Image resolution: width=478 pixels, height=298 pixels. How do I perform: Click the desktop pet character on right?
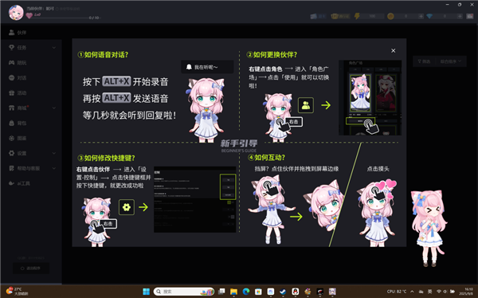(x=429, y=228)
